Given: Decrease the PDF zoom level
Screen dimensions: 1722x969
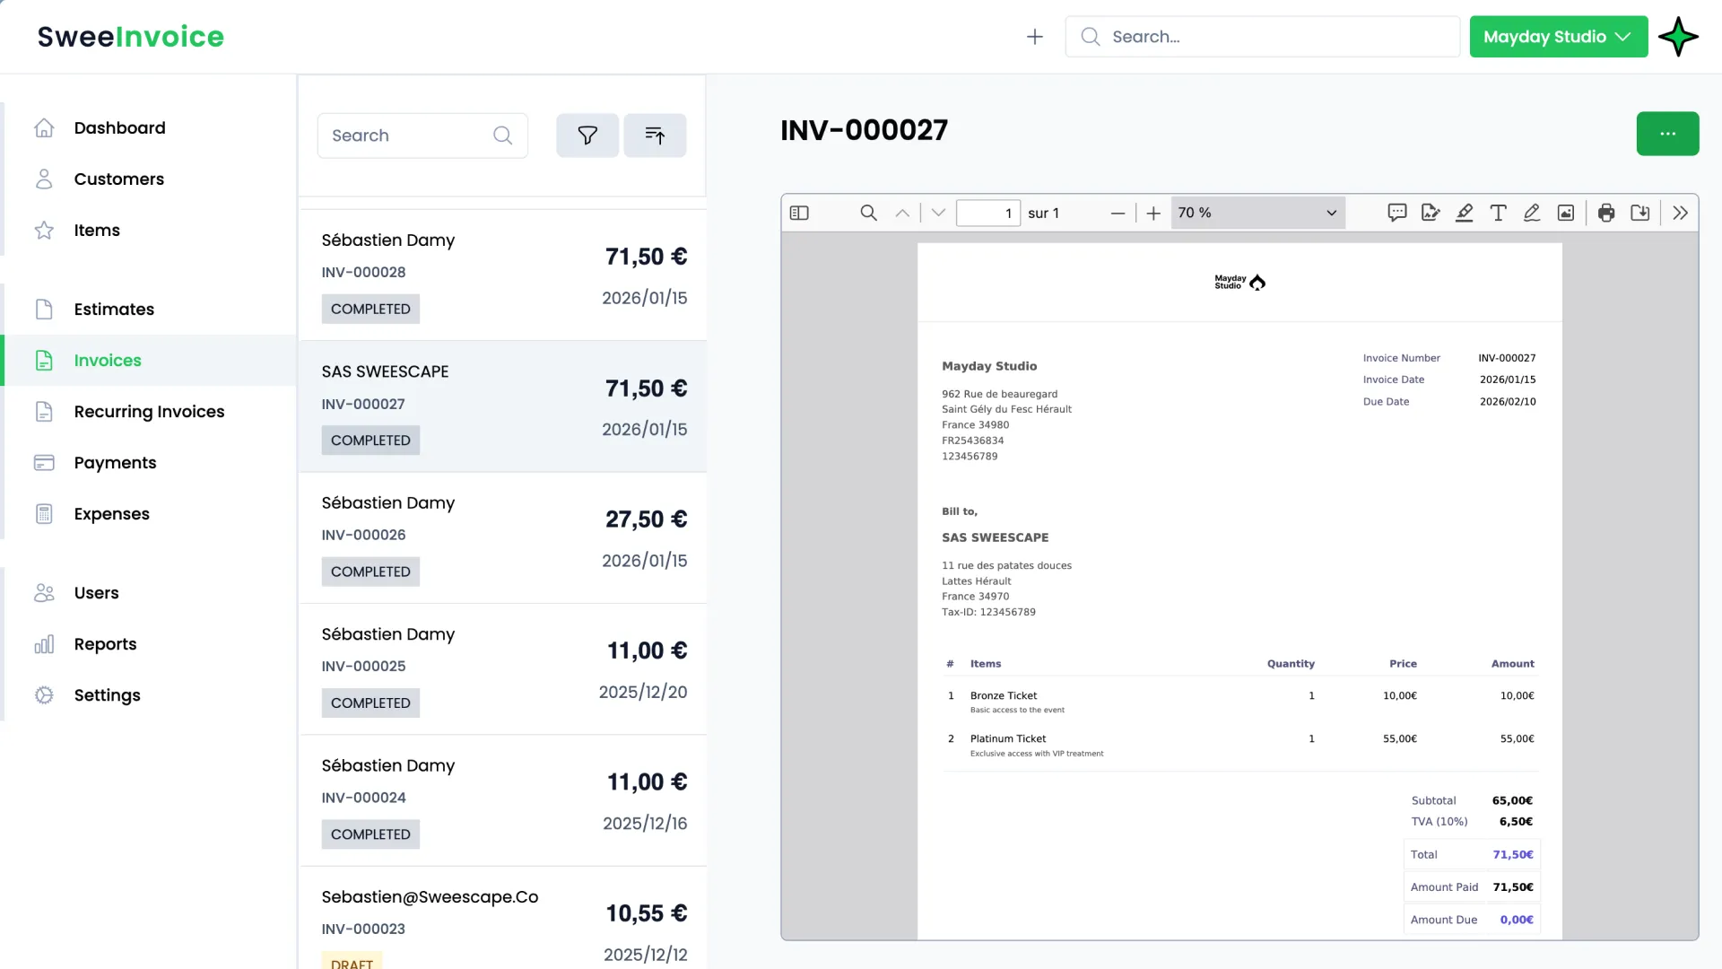Looking at the screenshot, I should (x=1118, y=213).
